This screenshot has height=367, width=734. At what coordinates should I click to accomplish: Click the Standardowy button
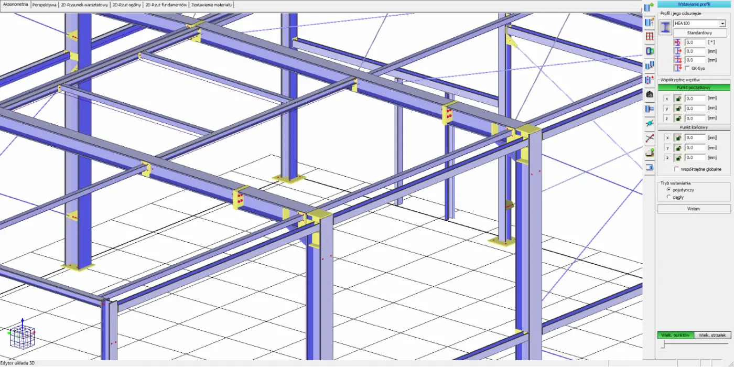(x=699, y=33)
